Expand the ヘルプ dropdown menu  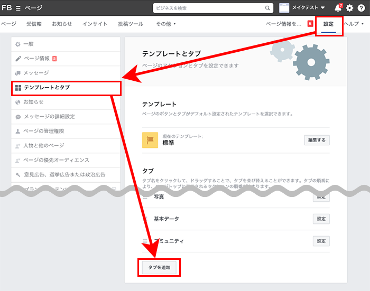click(x=354, y=24)
